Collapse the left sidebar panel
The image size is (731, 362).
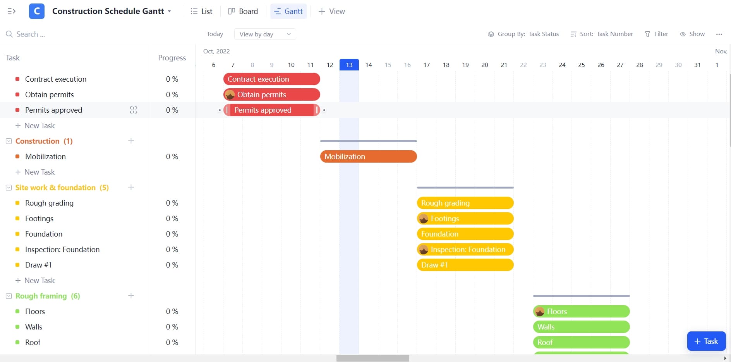click(11, 11)
